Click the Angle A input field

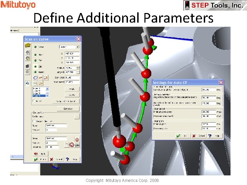[71, 67]
